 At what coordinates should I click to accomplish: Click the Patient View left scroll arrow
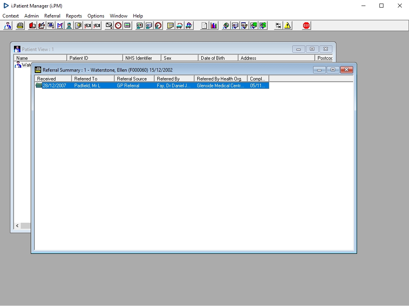[17, 226]
